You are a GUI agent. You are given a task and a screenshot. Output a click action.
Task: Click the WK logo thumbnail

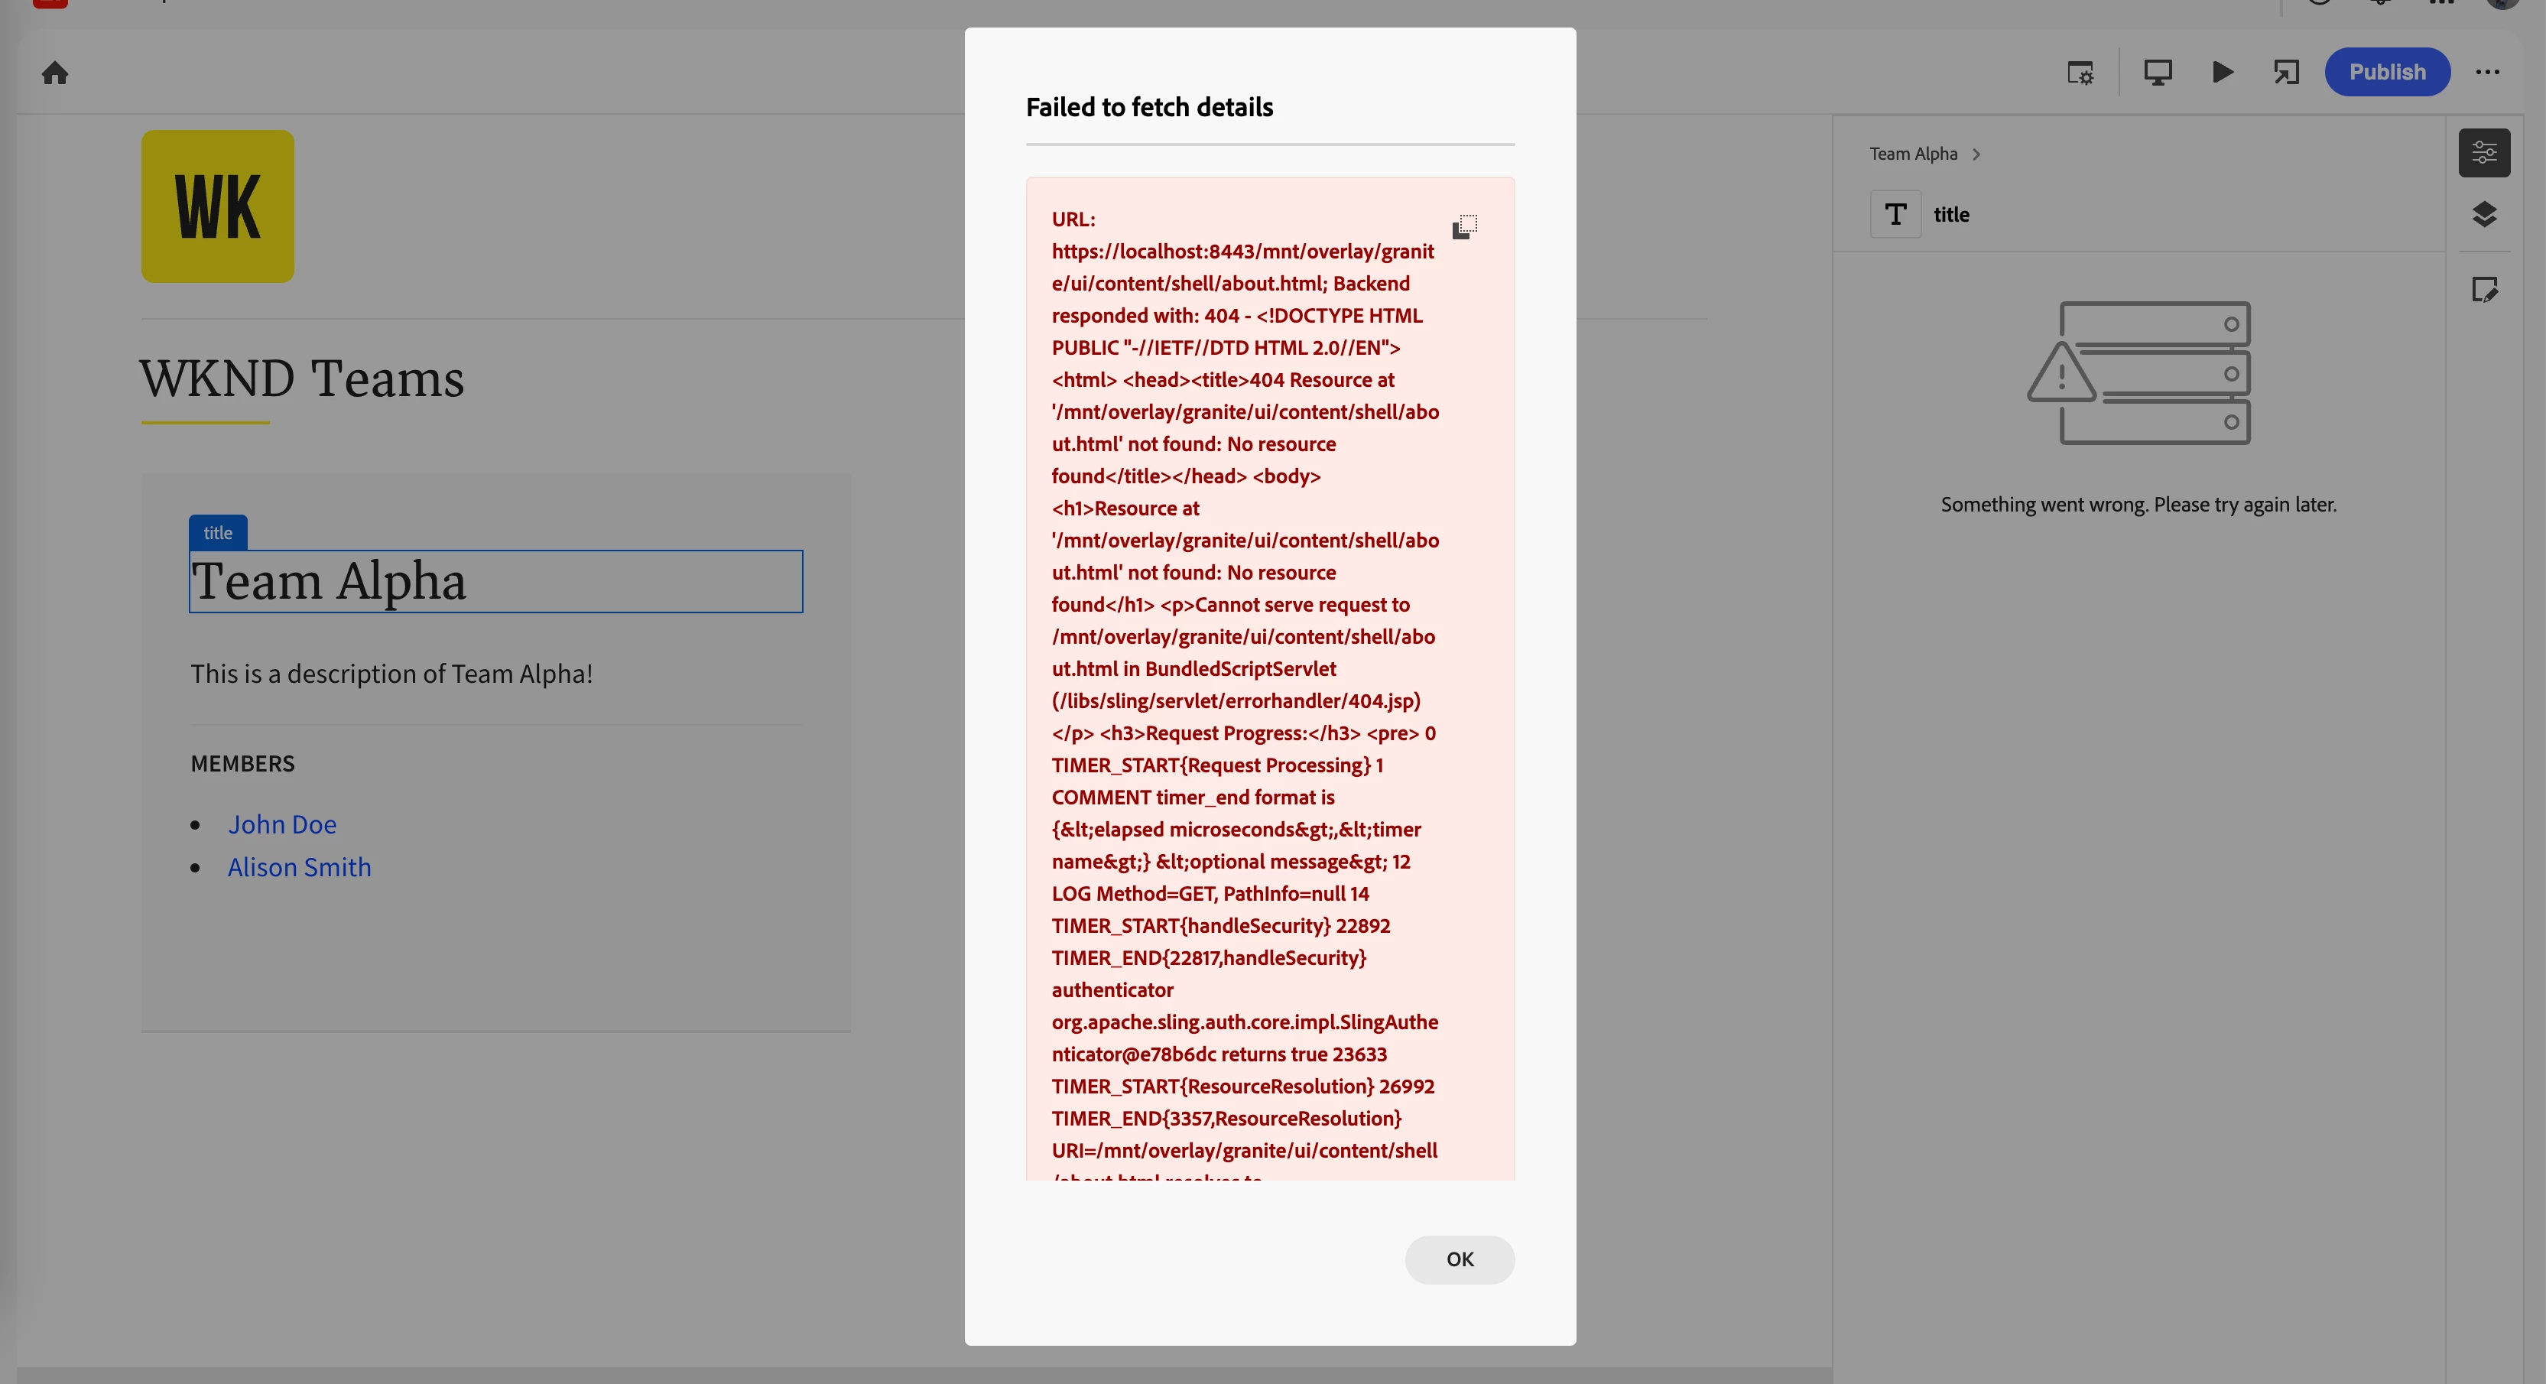coord(217,206)
